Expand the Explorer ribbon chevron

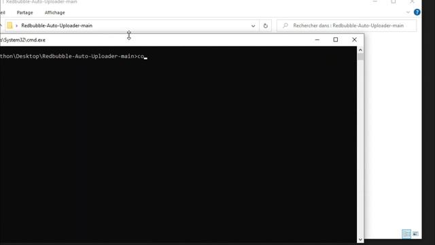(408, 12)
